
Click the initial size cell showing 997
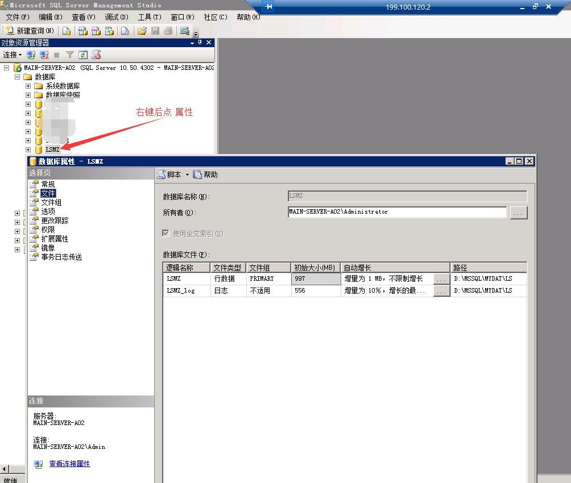pos(316,279)
